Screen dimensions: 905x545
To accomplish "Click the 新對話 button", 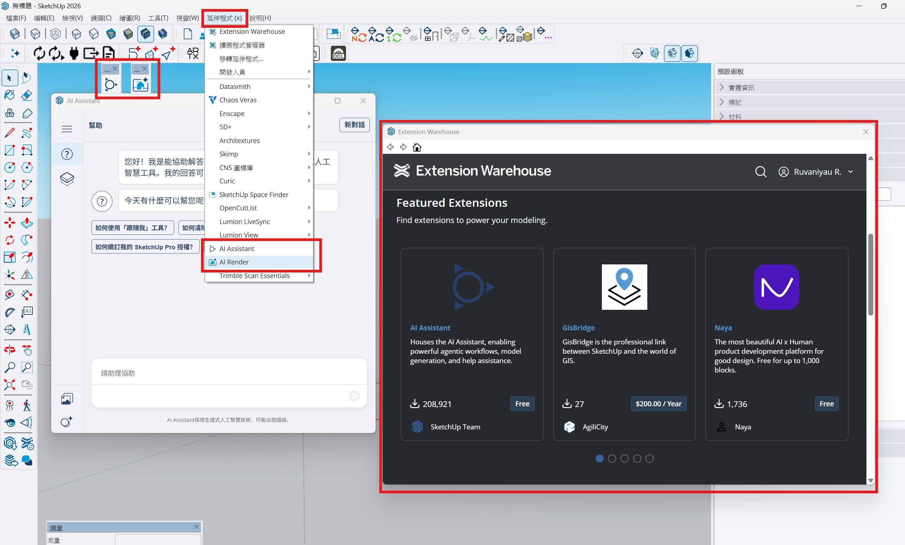I will pos(354,125).
